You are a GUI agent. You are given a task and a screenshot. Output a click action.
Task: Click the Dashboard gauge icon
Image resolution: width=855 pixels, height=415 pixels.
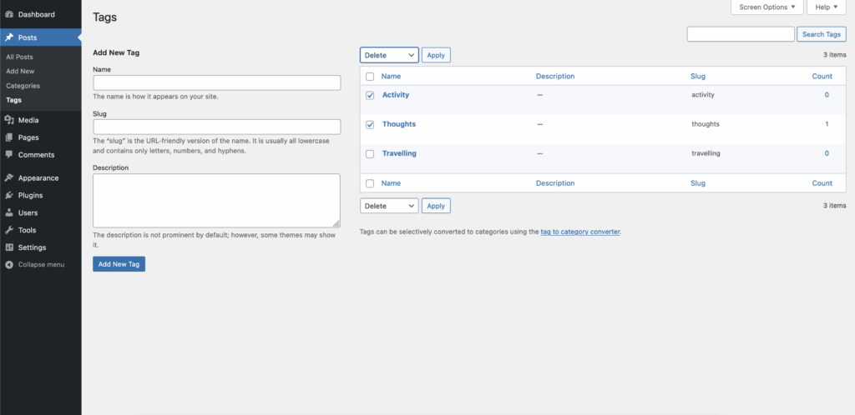[x=9, y=14]
